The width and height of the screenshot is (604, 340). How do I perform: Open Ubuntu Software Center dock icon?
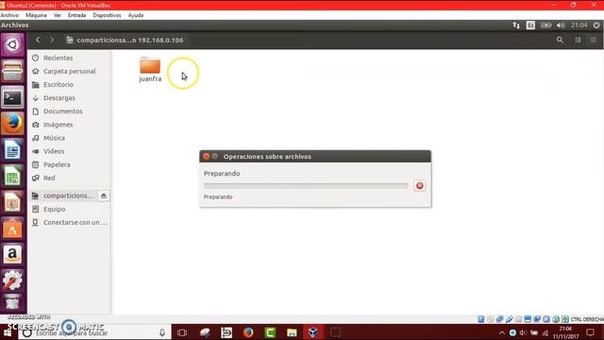(x=12, y=229)
